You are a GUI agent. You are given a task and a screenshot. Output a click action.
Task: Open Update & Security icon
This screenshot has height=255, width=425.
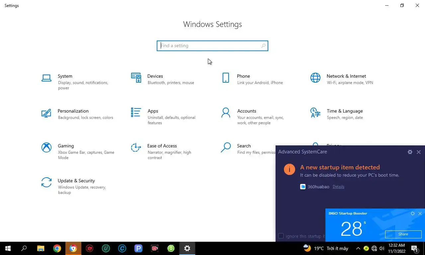46,182
